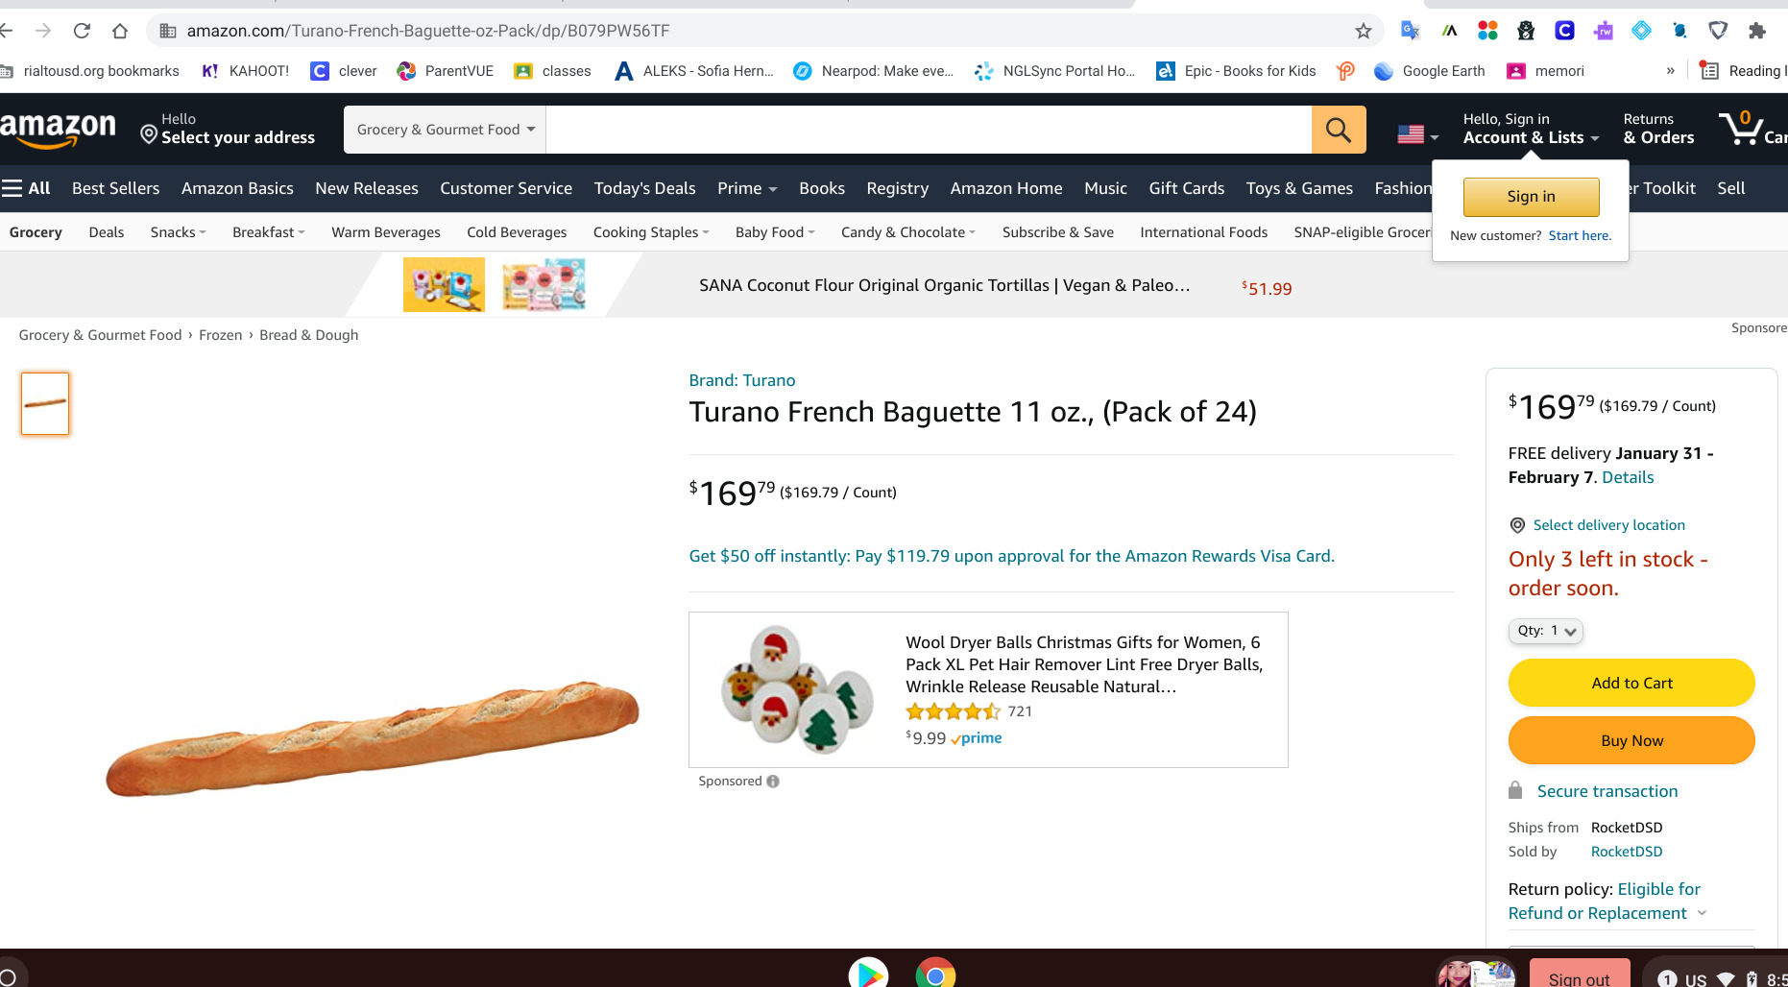
Task: Select the baguette image thumbnail
Action: [45, 403]
